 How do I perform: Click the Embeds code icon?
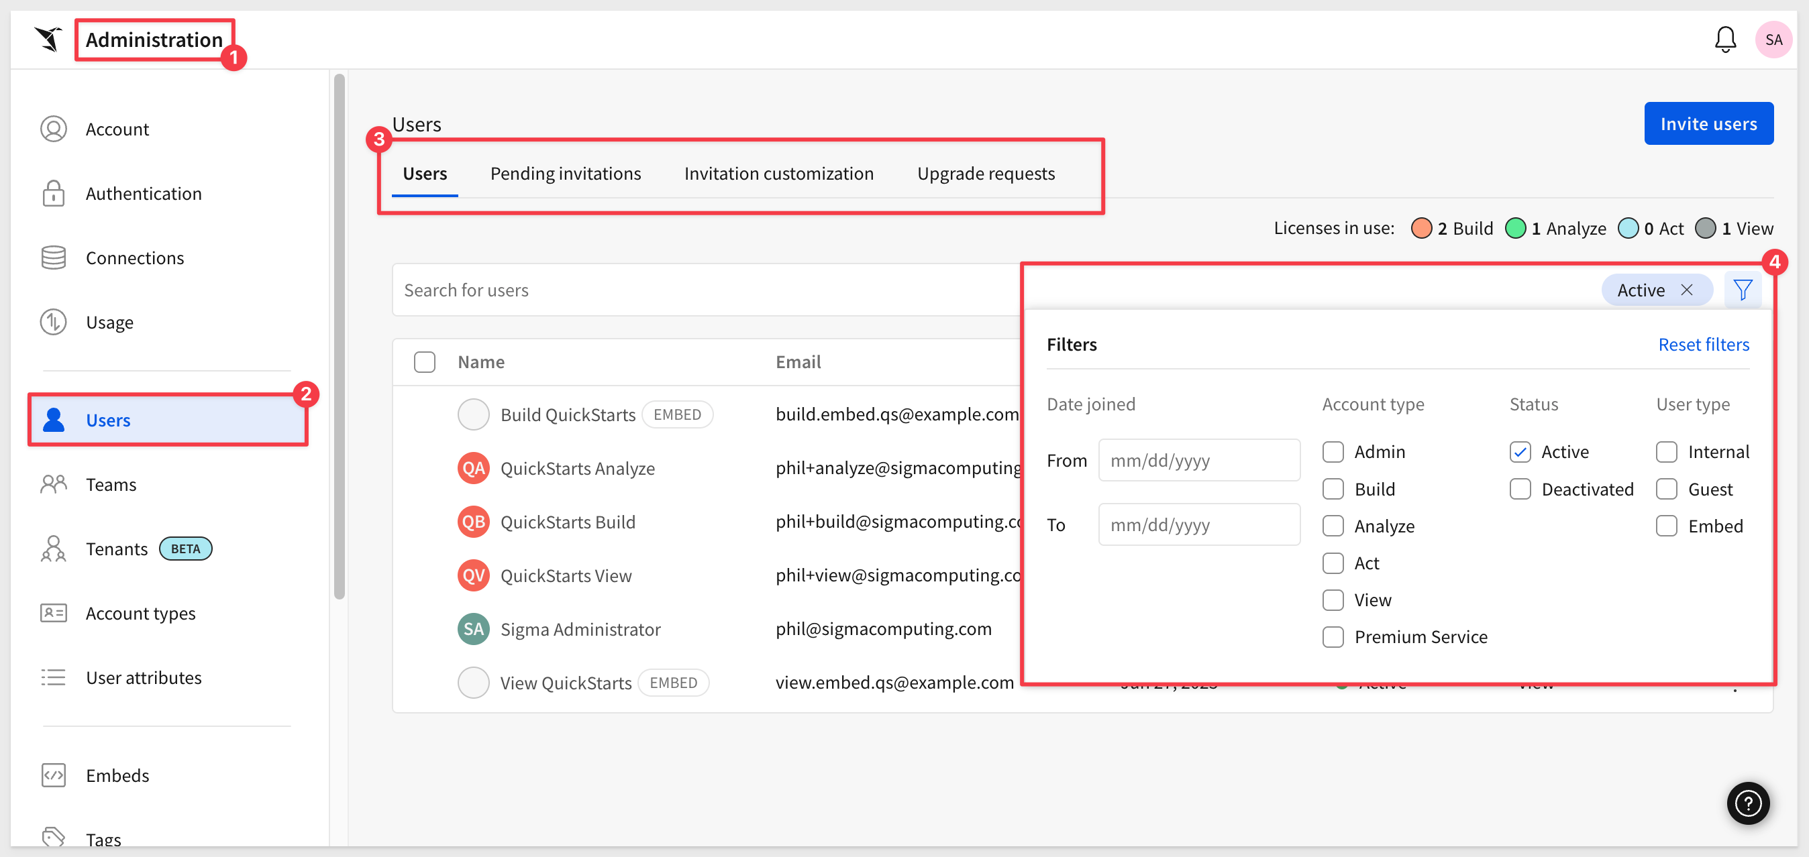coord(54,776)
